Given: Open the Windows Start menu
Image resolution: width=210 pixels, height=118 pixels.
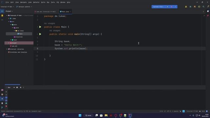Looking at the screenshot, I should [80, 115].
